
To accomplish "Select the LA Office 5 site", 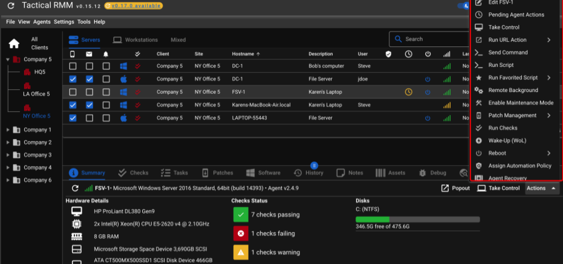I will coord(36,94).
